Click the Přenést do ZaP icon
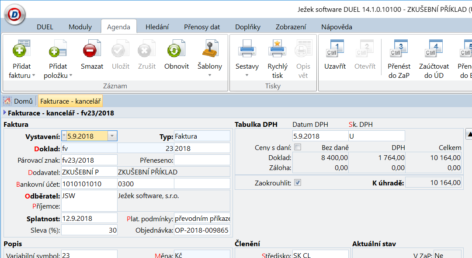The image size is (472, 258). 399,49
